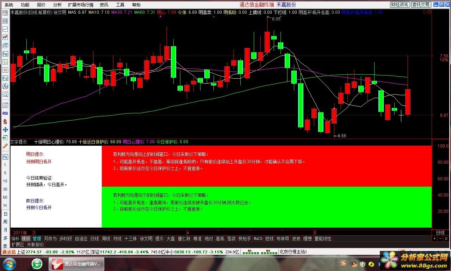Click the tree structure icon in sidebar
The width and height of the screenshot is (451, 271).
[x=5, y=62]
